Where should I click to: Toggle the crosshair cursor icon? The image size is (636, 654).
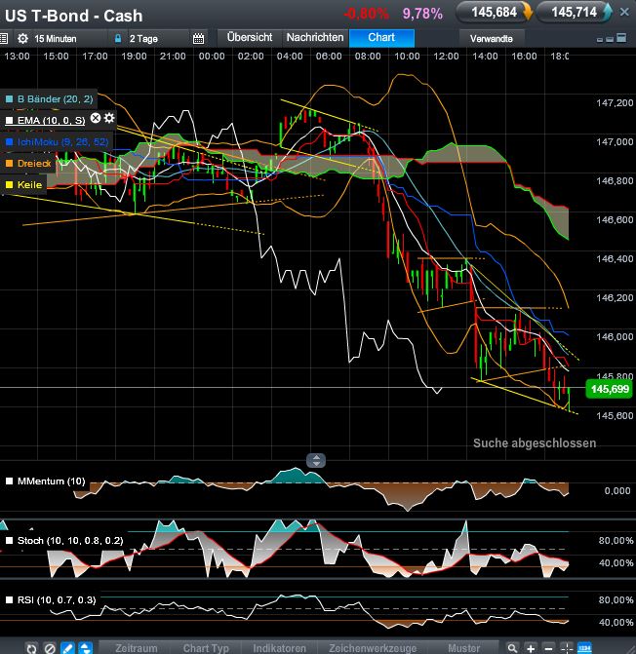coord(567,648)
